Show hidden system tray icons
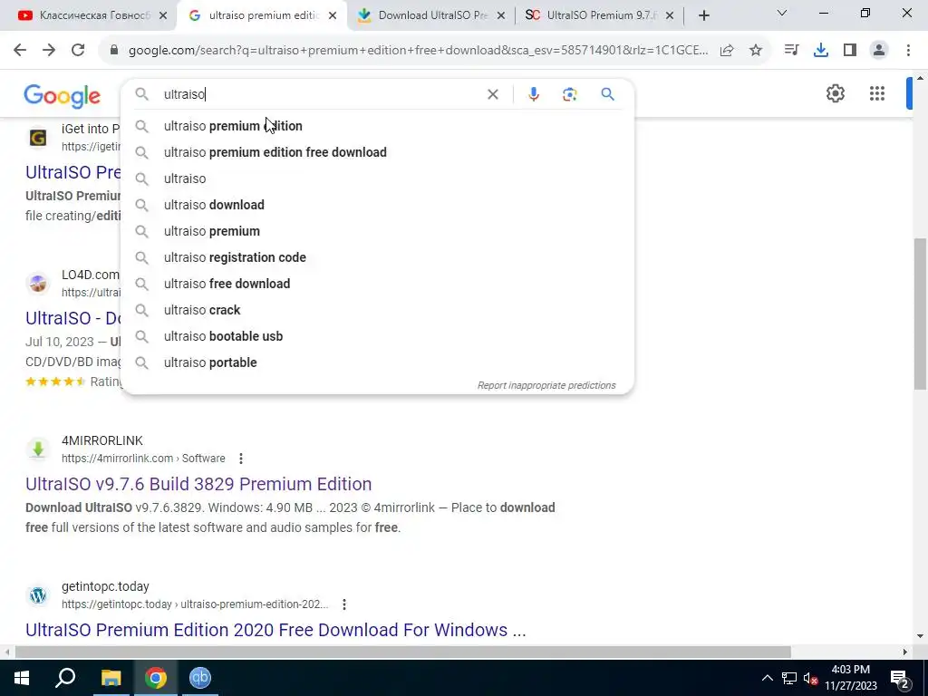The width and height of the screenshot is (928, 696). pyautogui.click(x=767, y=678)
